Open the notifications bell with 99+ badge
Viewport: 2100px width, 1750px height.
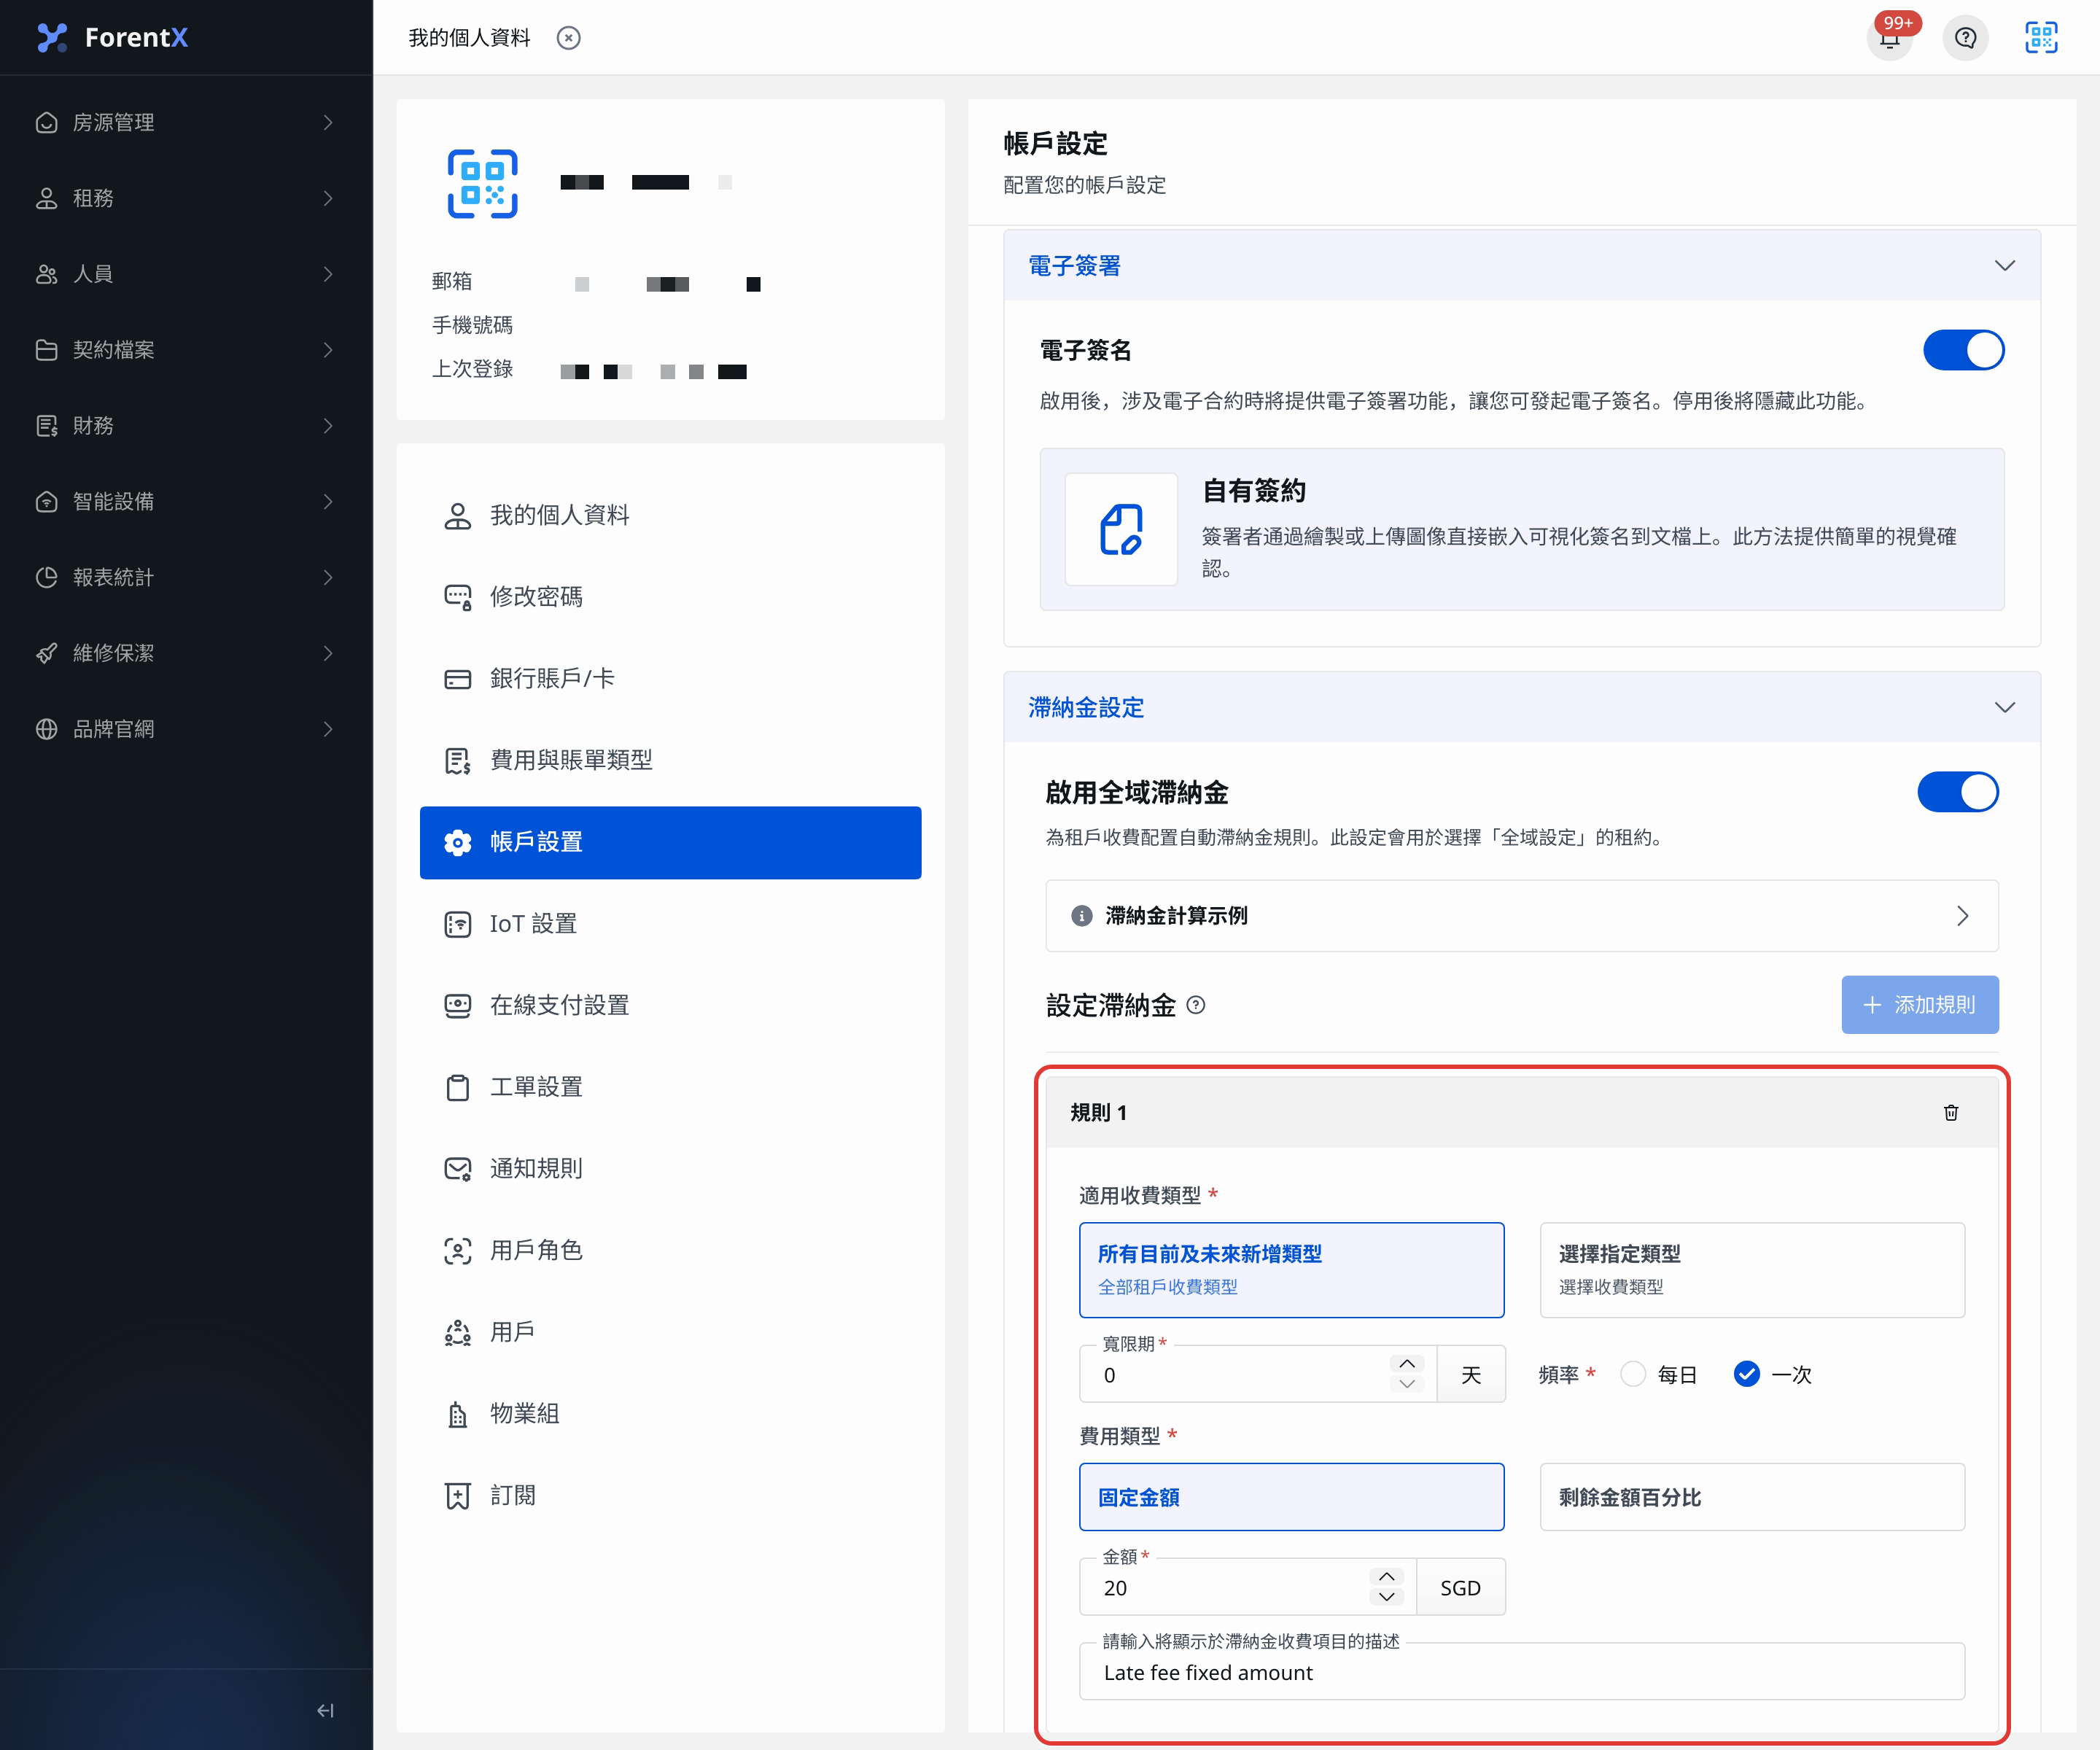click(1889, 38)
